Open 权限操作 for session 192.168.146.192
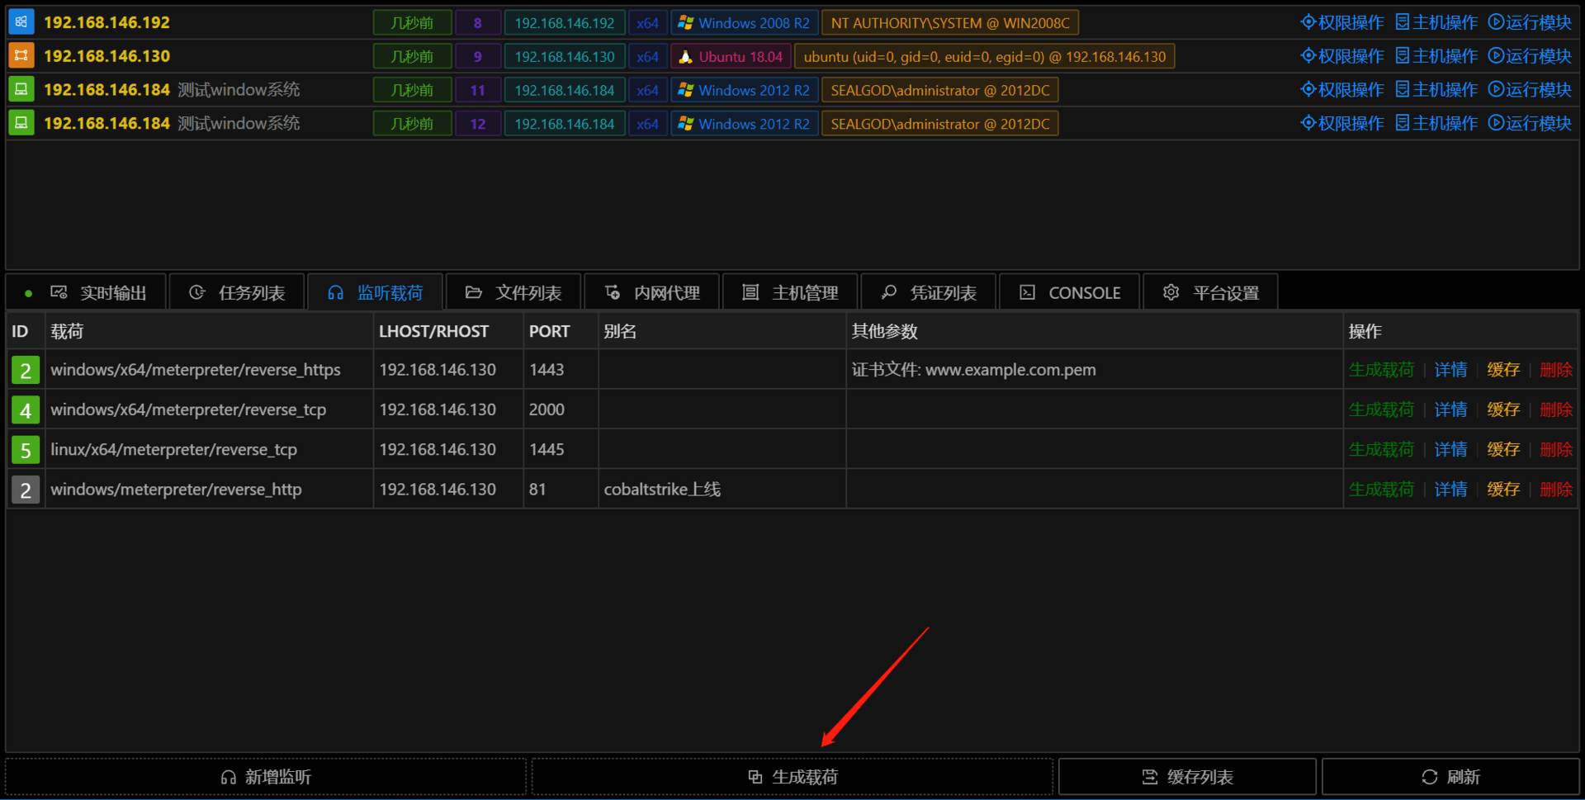Screen dimensions: 1585x800 [1342, 22]
